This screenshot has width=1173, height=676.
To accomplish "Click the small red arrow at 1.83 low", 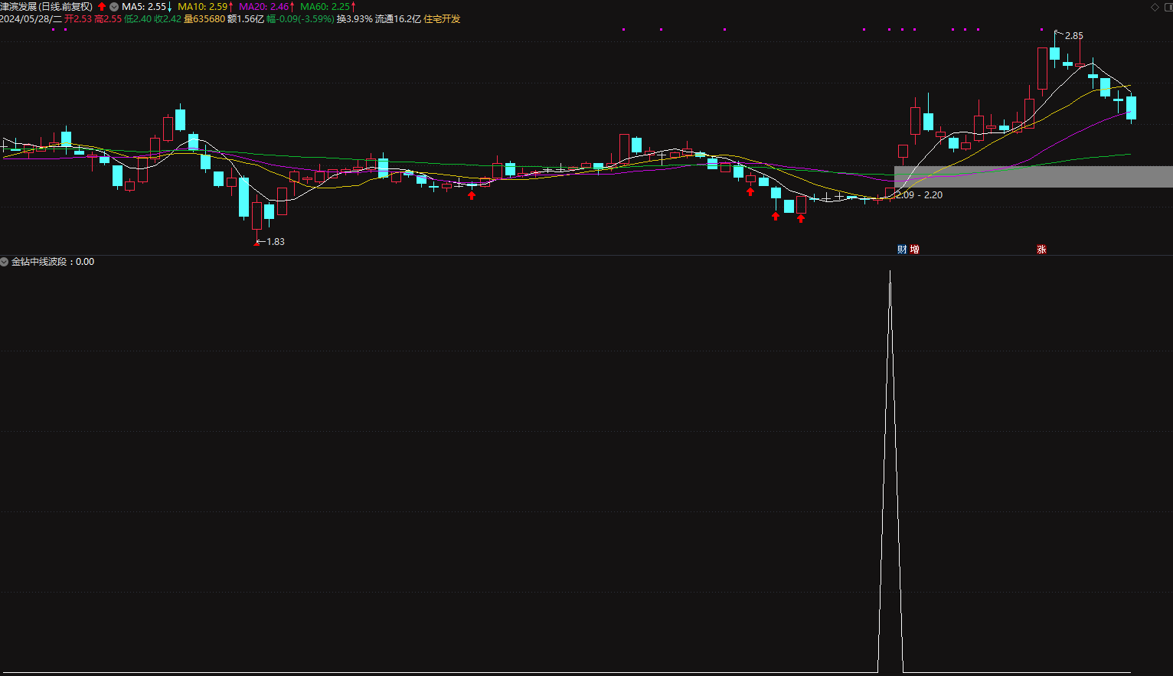I will tap(256, 243).
